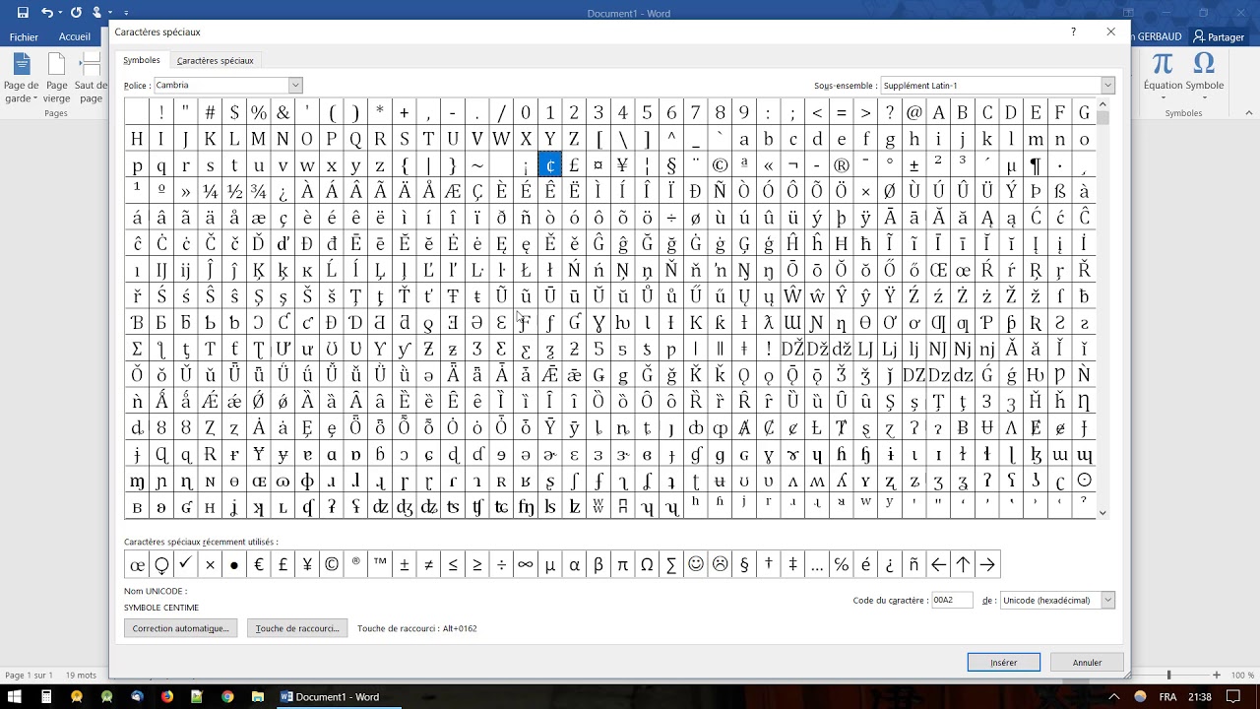The height and width of the screenshot is (709, 1260).
Task: Open Correction automatique... settings
Action: 180,628
